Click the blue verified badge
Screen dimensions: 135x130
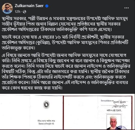(47, 6)
